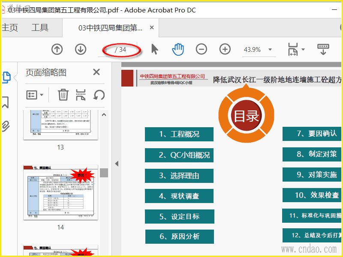Screen dimensions: 343x257
Task: Click the 7、要因确认 contents button
Action: (312, 134)
